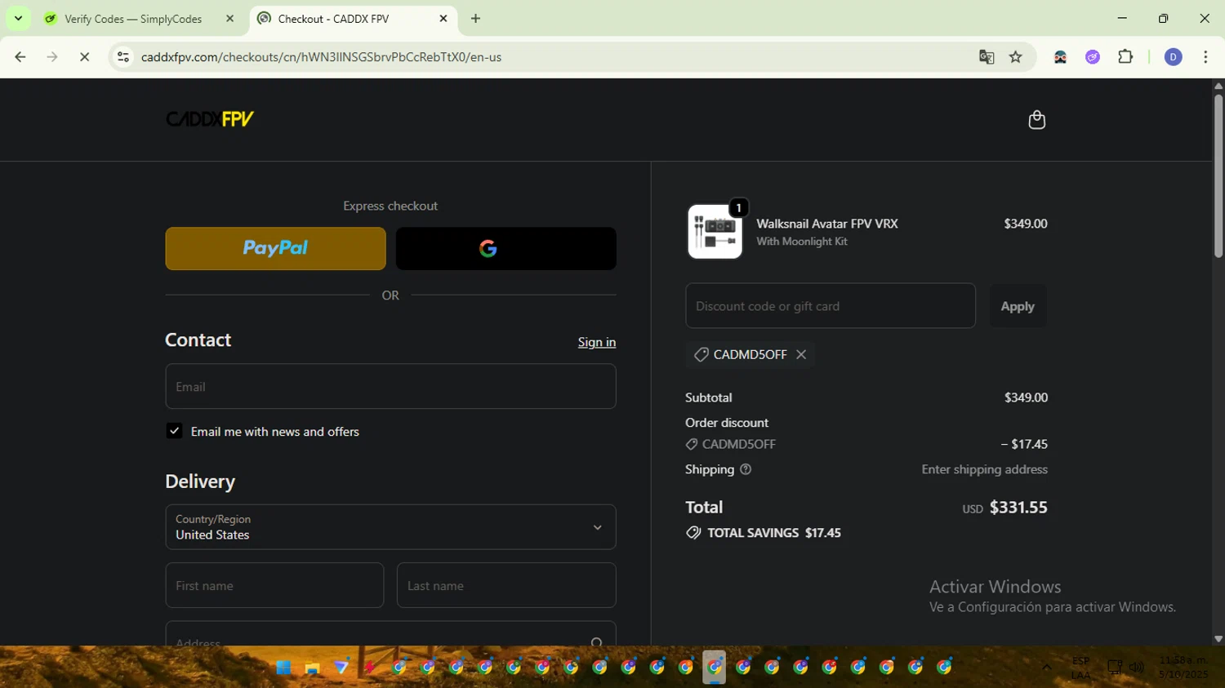The height and width of the screenshot is (688, 1225).
Task: Click the $331.55 total amount
Action: 1018,508
